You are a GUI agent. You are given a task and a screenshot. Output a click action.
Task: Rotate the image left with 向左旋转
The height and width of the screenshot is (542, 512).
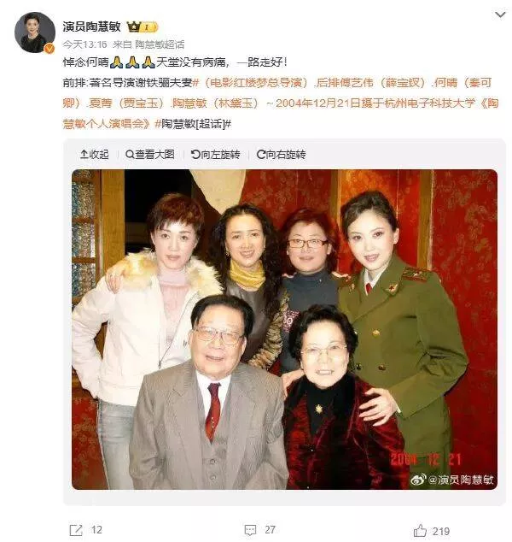coord(216,155)
